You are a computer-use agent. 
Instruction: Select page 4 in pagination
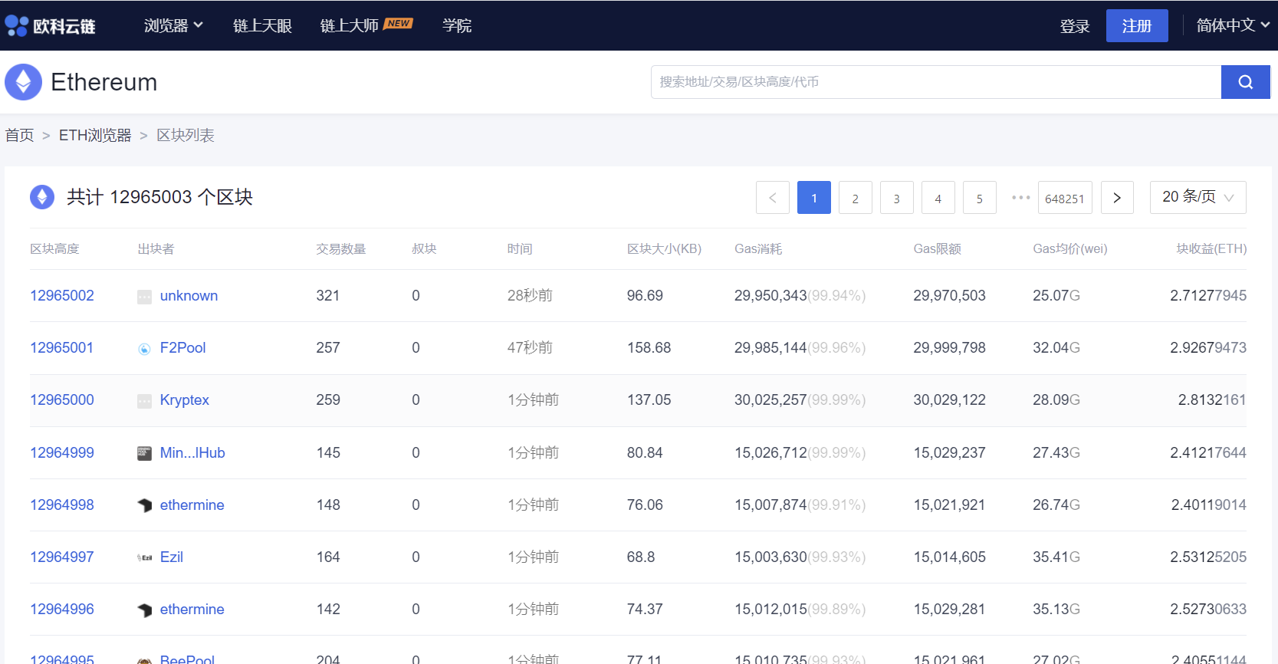[938, 198]
